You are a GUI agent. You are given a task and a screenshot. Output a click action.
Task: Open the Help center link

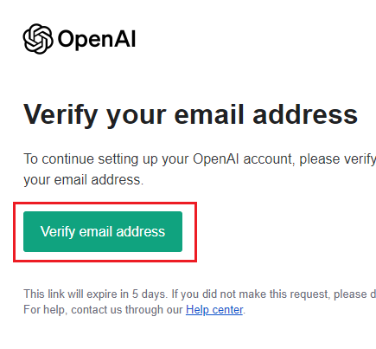(214, 310)
